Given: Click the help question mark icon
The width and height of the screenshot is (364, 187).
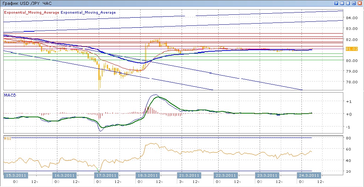Looking at the screenshot, I should click(x=336, y=3).
